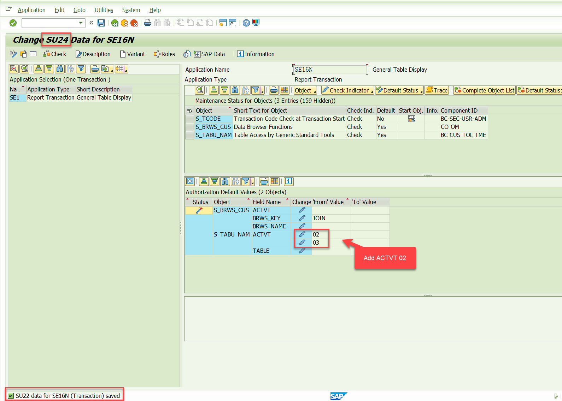Click the Find binoculars icon in standard toolbar

157,23
